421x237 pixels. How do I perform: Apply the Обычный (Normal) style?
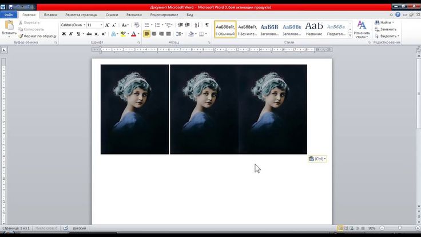tap(225, 29)
